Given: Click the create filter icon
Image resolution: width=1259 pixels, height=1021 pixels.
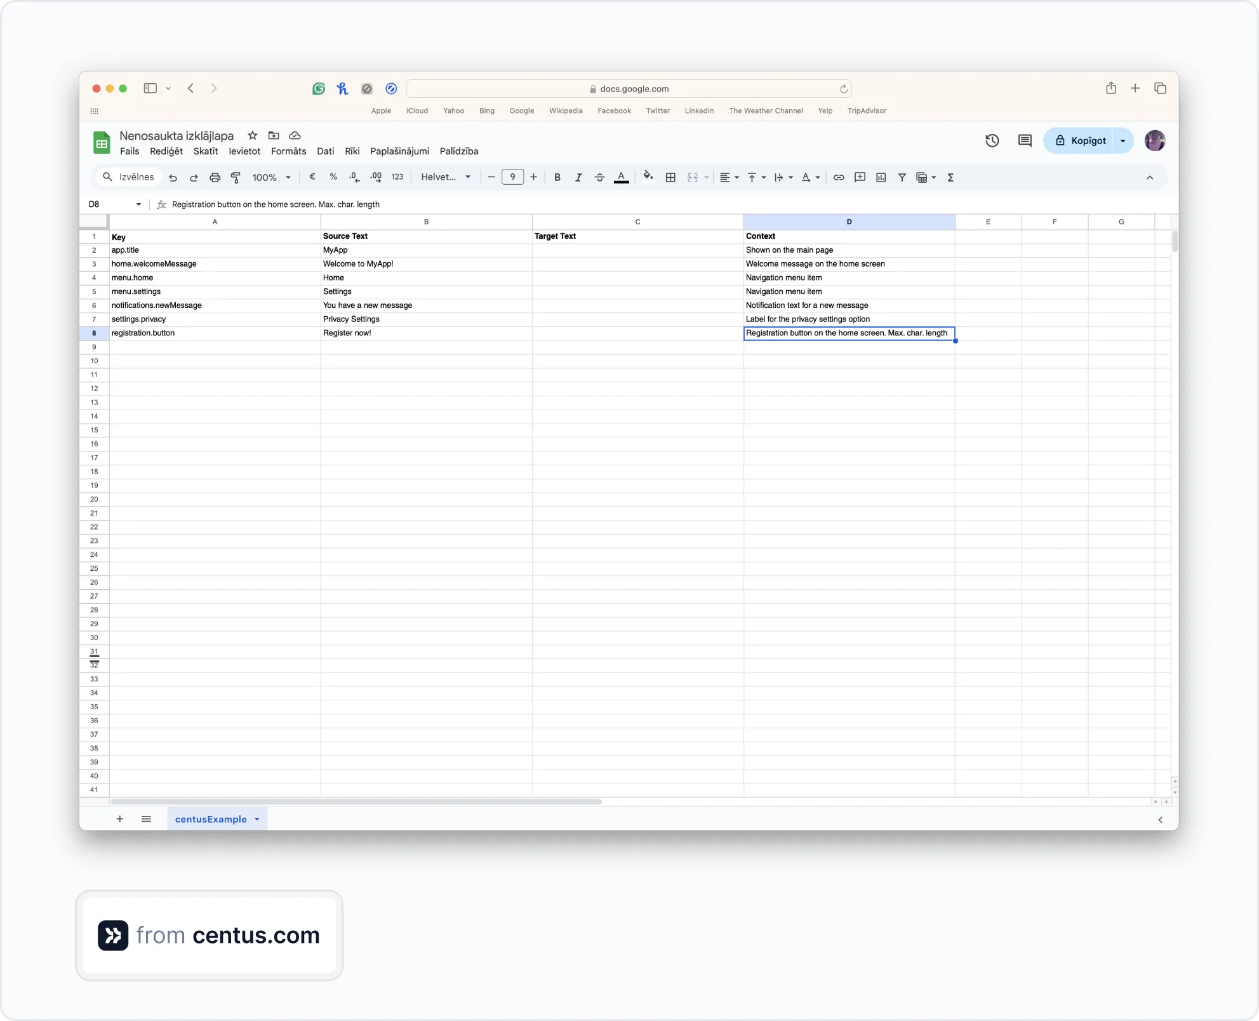Looking at the screenshot, I should [x=902, y=178].
